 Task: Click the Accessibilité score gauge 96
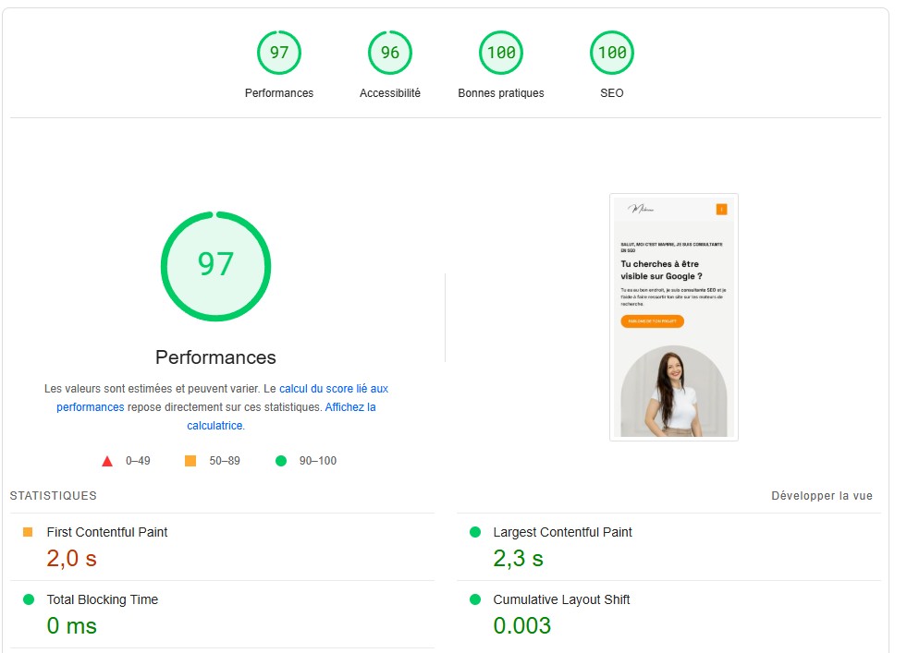pyautogui.click(x=390, y=53)
